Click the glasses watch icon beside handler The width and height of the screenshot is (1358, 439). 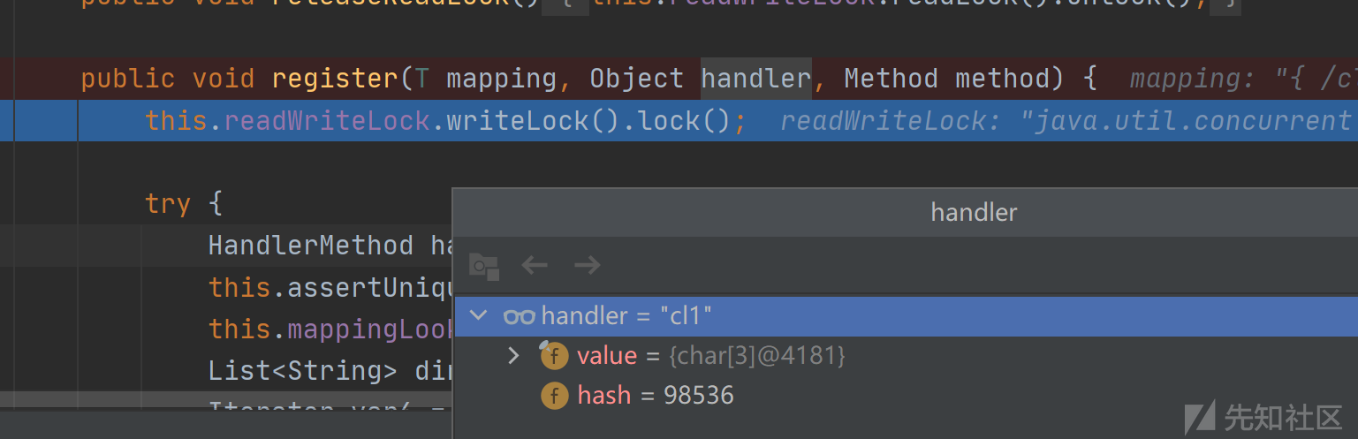[x=519, y=316]
